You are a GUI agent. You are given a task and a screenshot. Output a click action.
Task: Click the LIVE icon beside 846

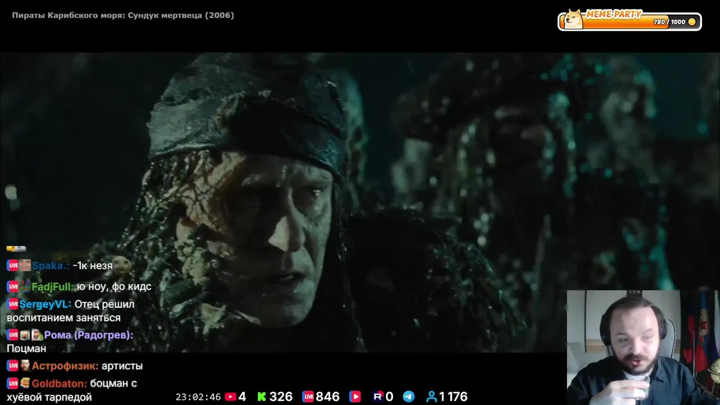click(308, 397)
